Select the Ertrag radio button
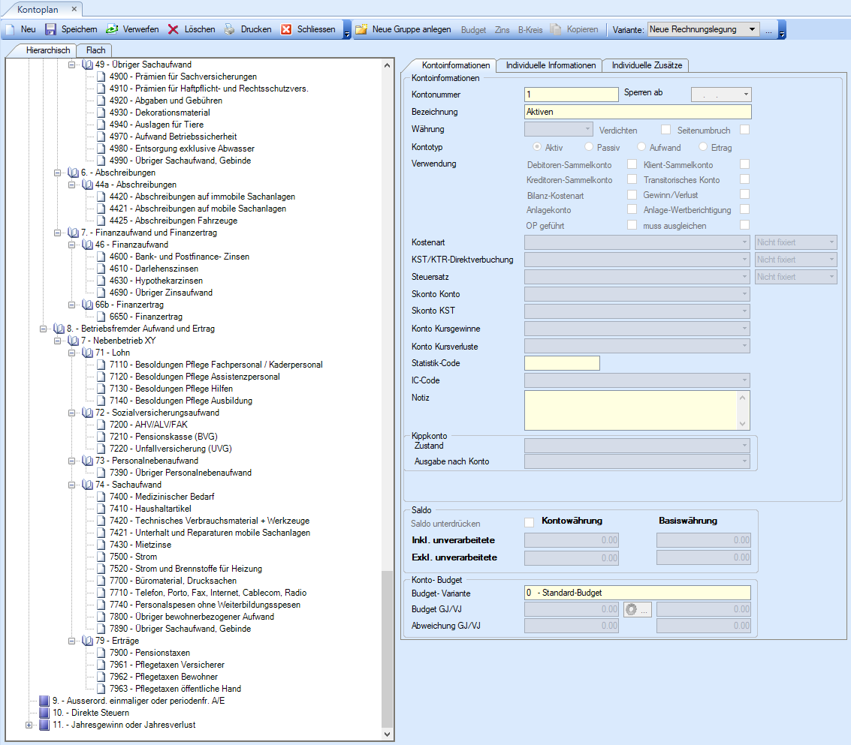Viewport: 851px width, 745px height. tap(703, 146)
